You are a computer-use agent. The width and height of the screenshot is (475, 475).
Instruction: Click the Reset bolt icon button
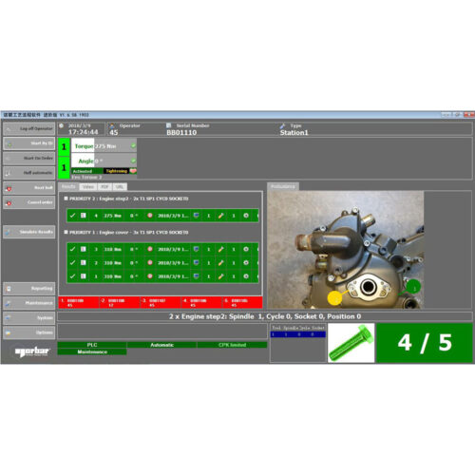pyautogui.click(x=29, y=188)
